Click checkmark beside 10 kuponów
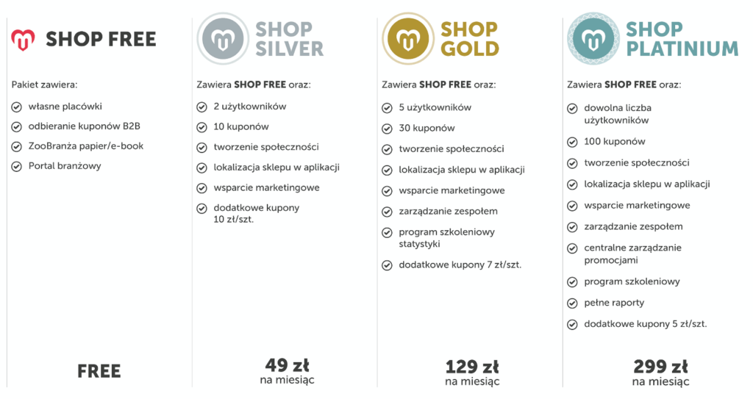The height and width of the screenshot is (399, 753). (x=201, y=127)
